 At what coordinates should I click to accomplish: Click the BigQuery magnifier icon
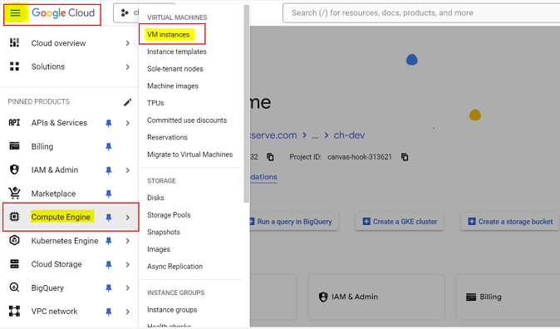pos(14,287)
